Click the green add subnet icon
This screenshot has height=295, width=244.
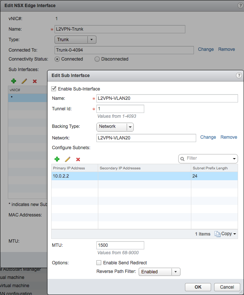57,159
